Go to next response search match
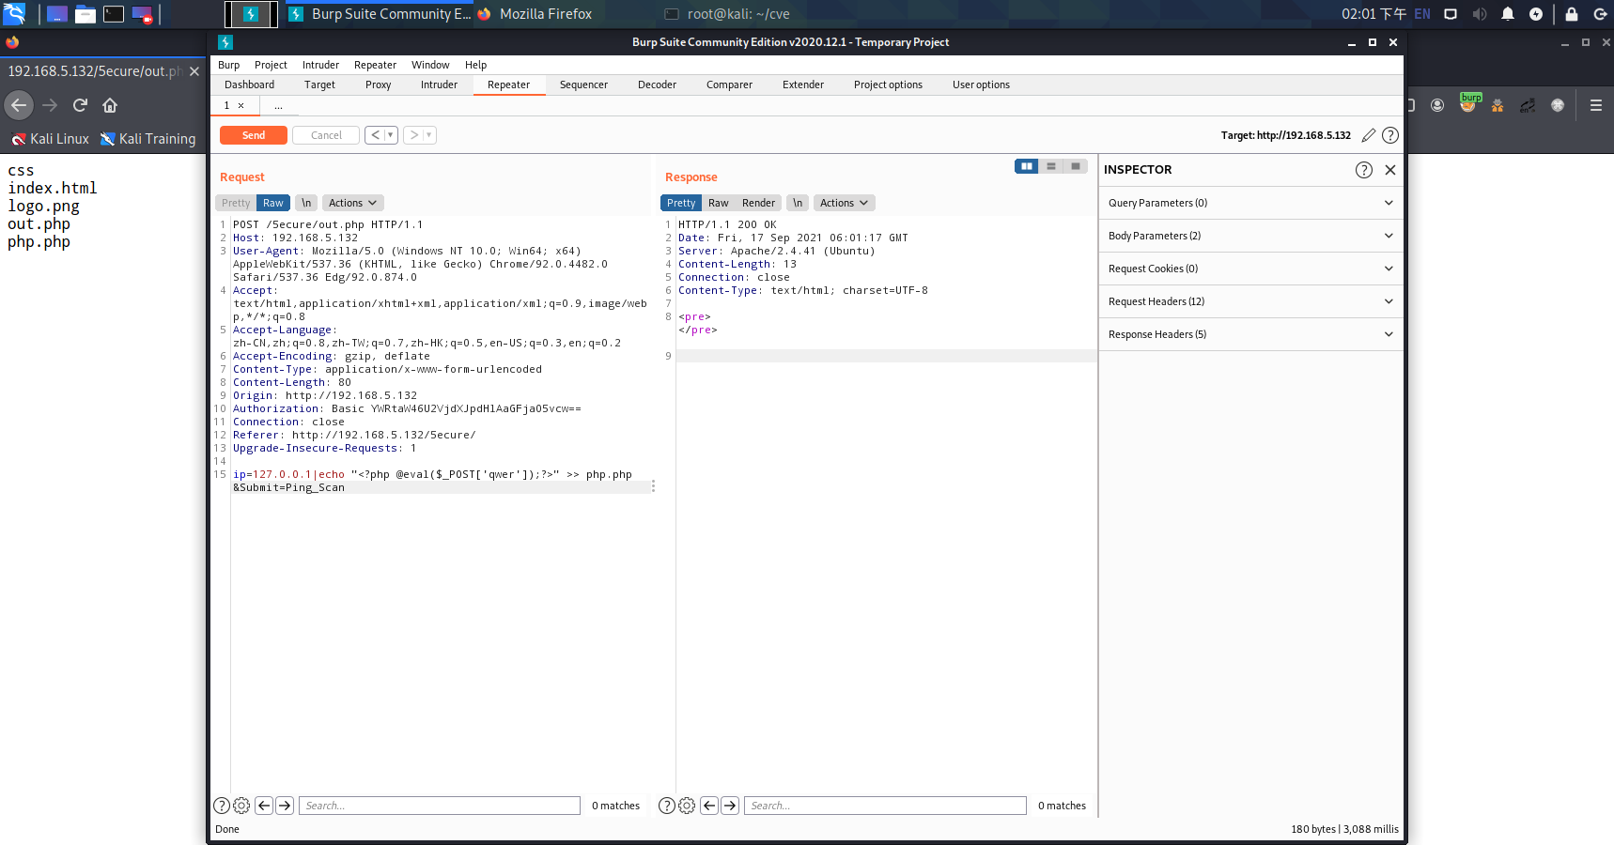Viewport: 1614px width, 845px height. (x=730, y=806)
